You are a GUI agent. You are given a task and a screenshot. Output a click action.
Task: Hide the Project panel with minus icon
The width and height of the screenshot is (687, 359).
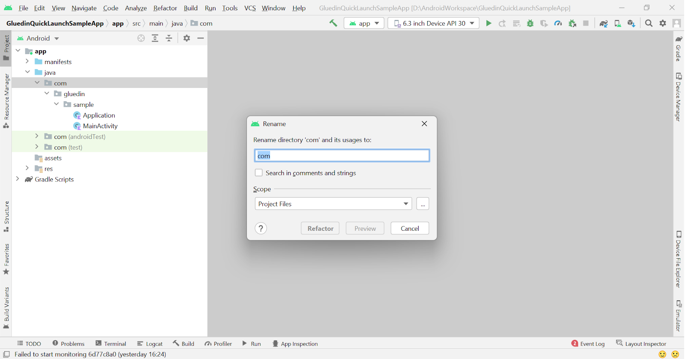(201, 38)
